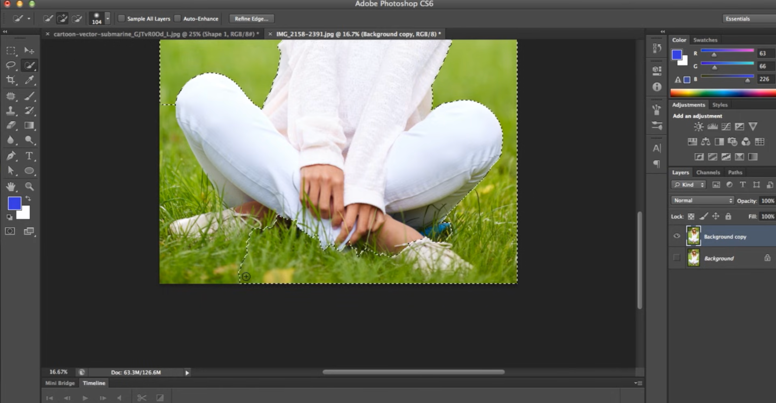
Task: Select the Lasso tool
Action: pos(11,65)
